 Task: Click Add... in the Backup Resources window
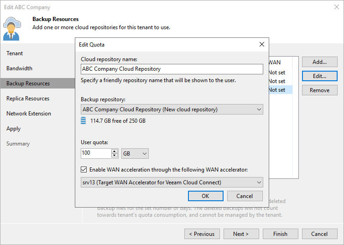[320, 62]
